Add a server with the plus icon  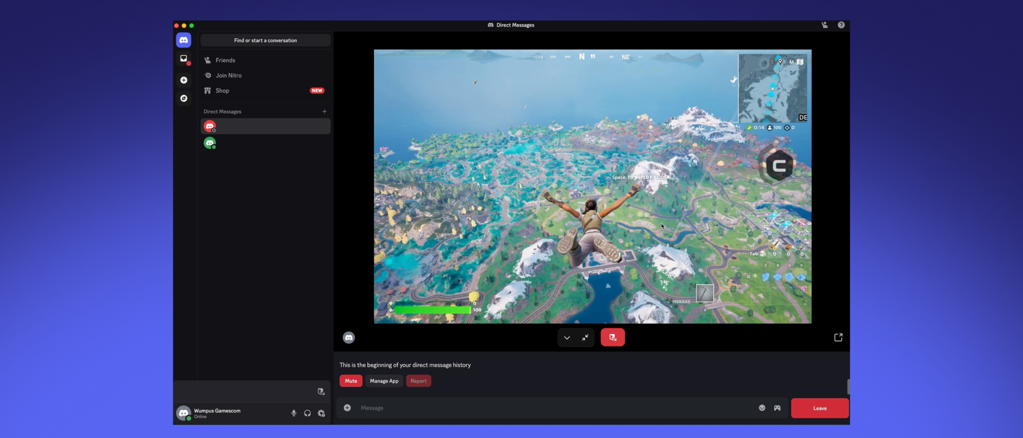184,80
